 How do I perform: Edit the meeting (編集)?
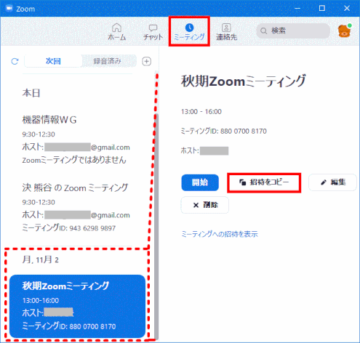coord(332,182)
